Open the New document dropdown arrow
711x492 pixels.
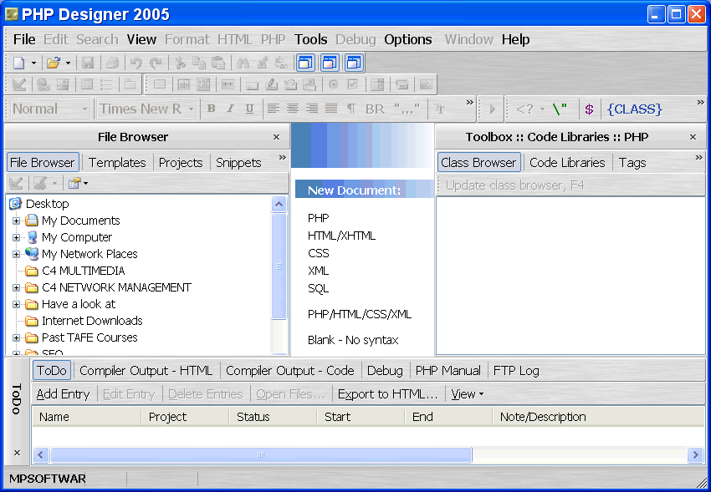33,63
